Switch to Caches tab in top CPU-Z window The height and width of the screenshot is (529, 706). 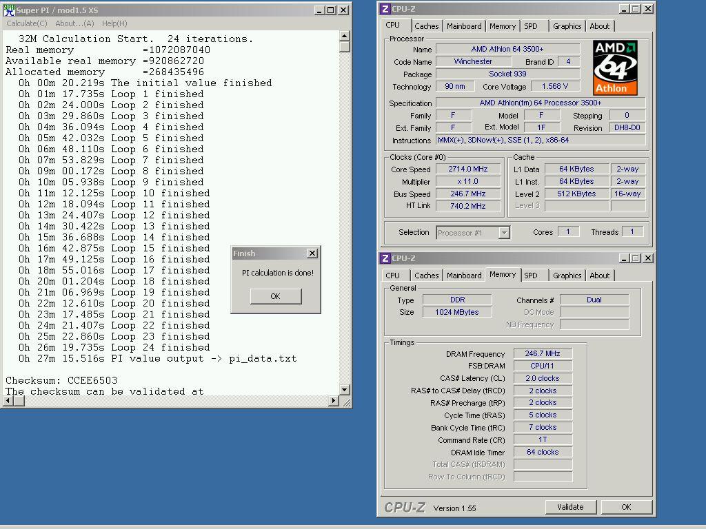(x=426, y=26)
